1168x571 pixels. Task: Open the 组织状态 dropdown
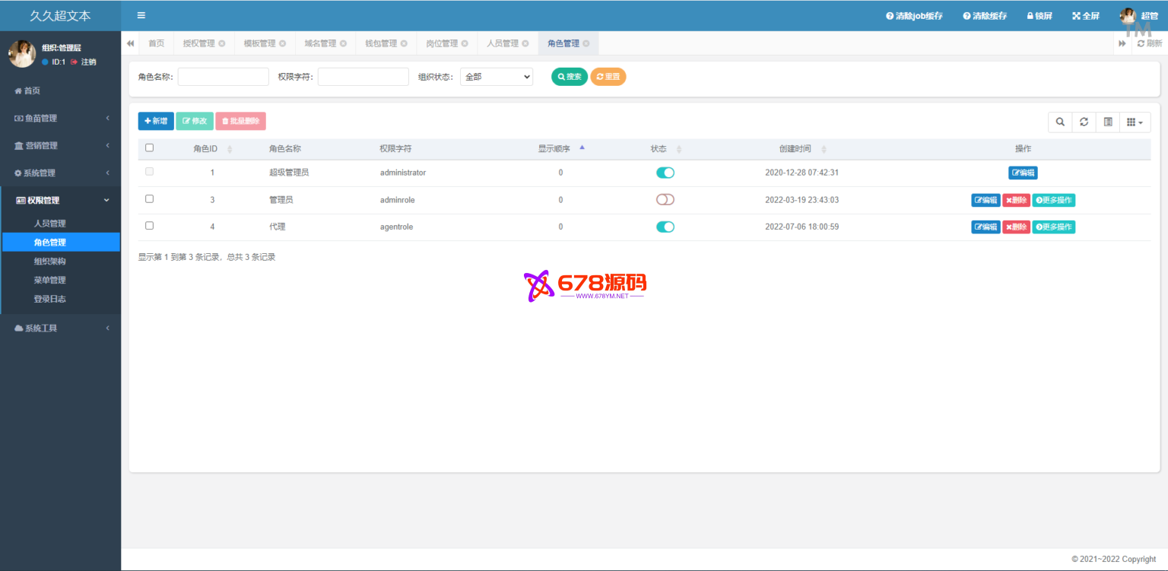[x=496, y=77]
